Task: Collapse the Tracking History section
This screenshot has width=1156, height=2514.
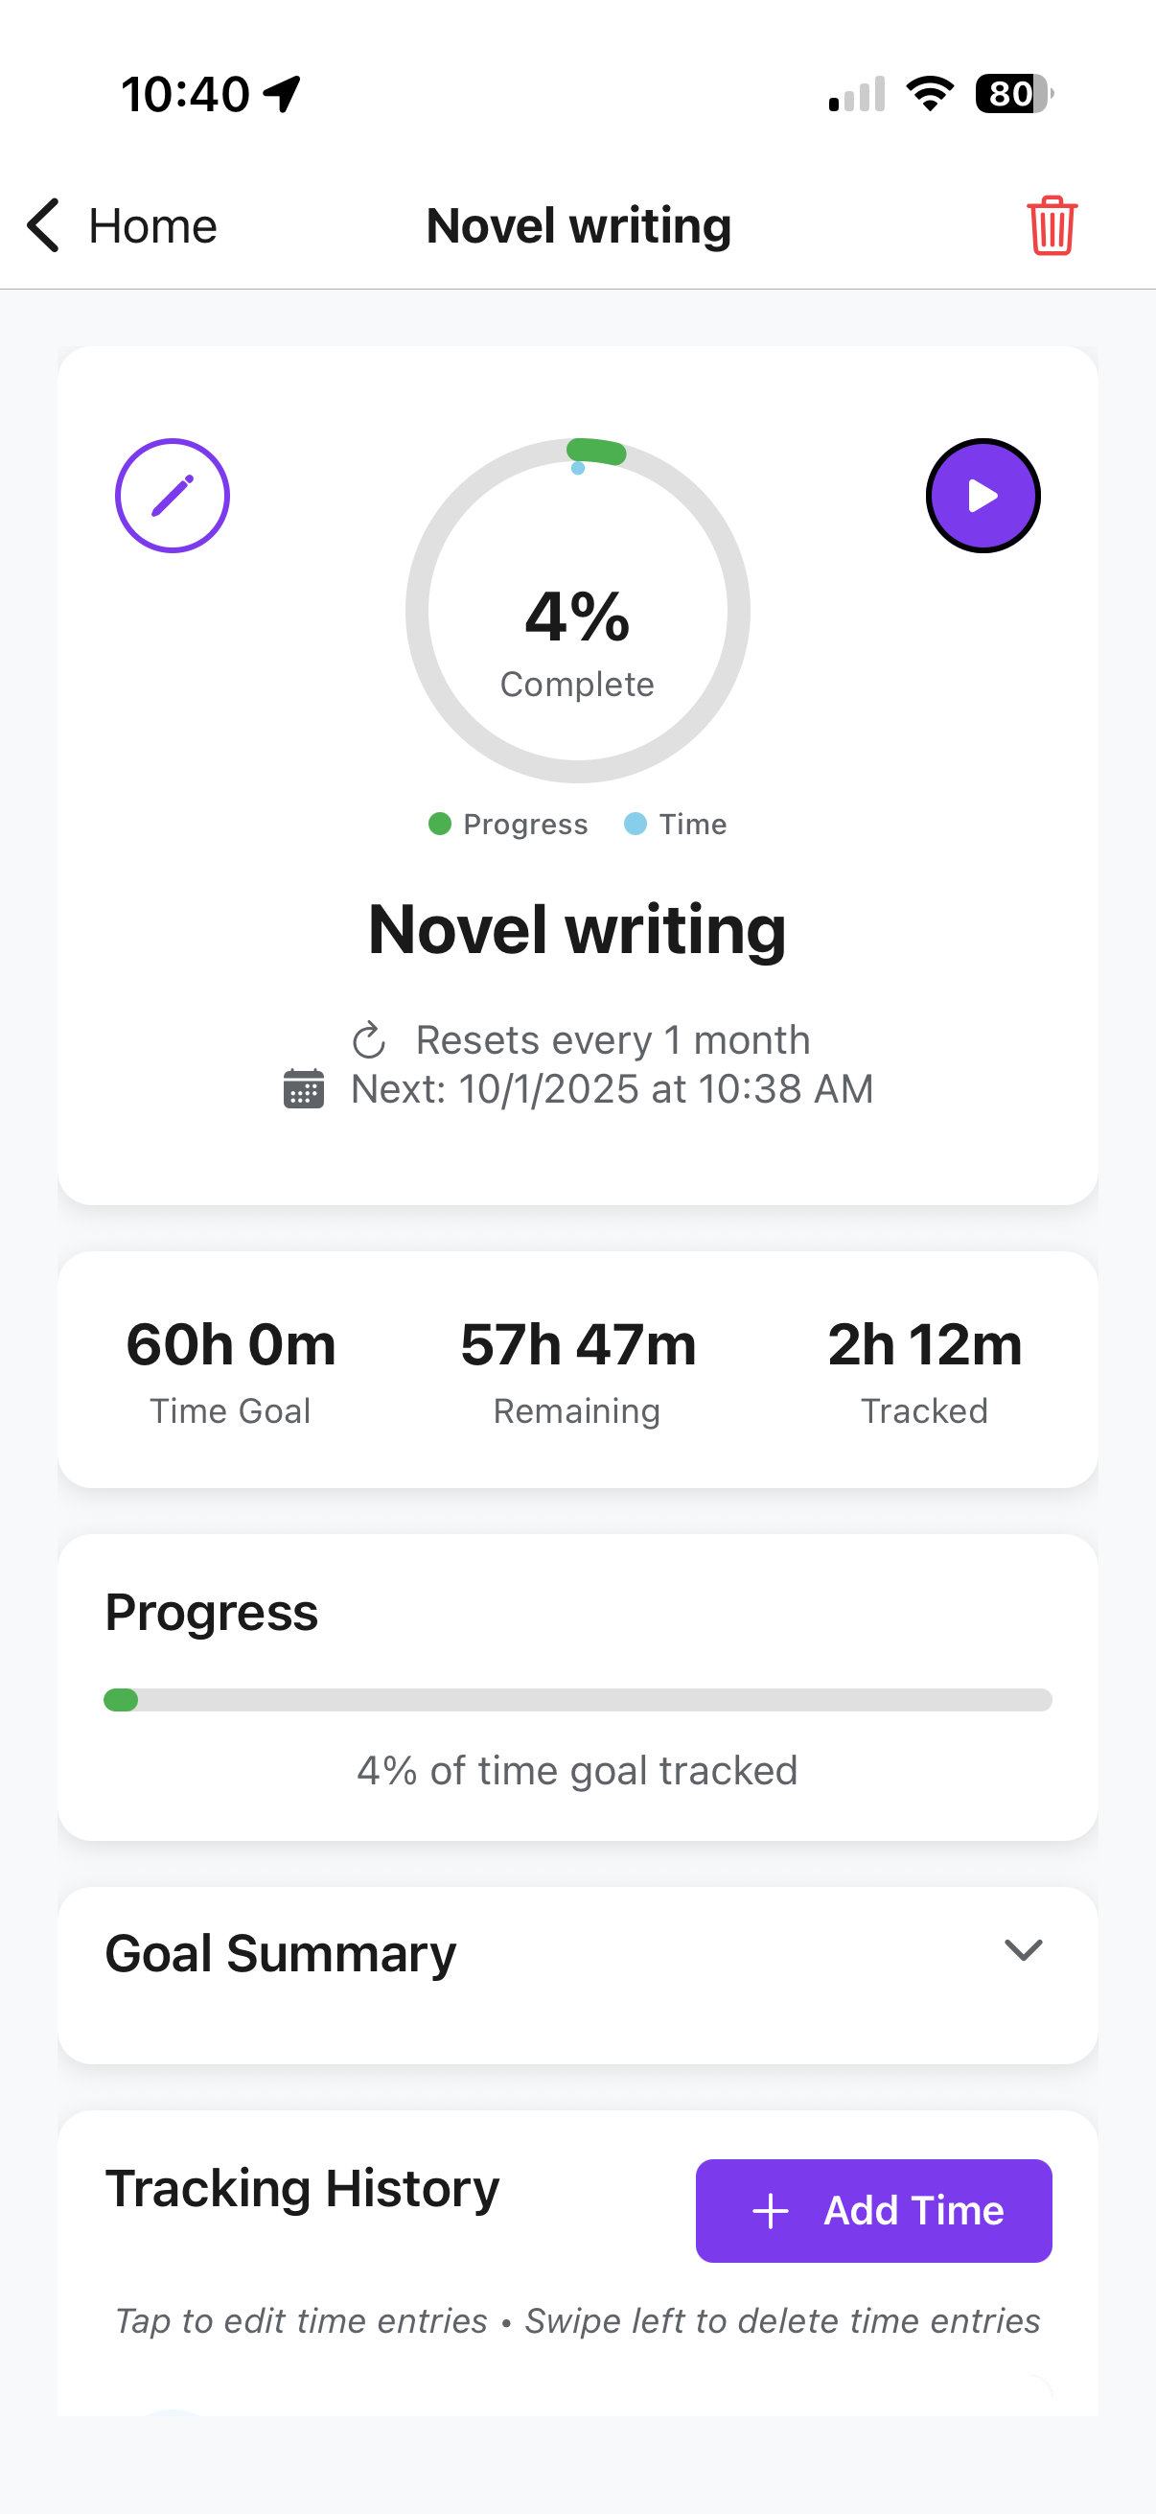Action: [302, 2186]
